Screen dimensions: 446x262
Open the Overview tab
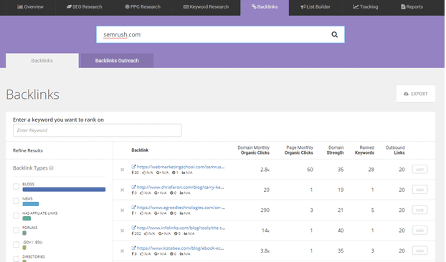(30, 7)
